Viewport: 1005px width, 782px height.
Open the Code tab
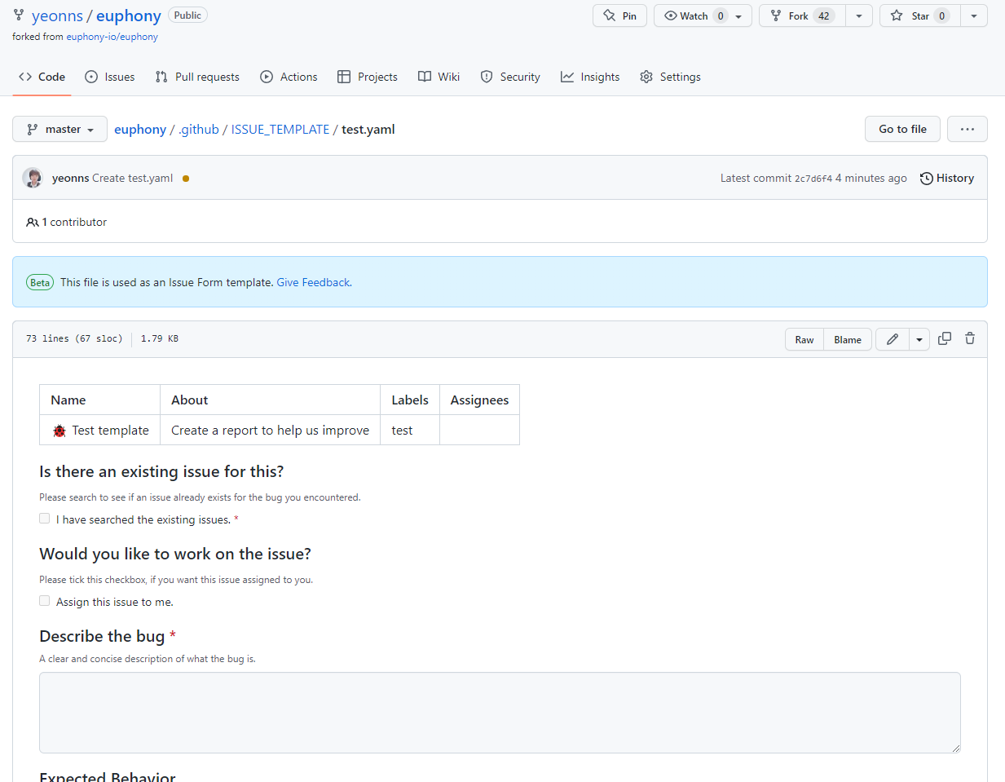[42, 77]
